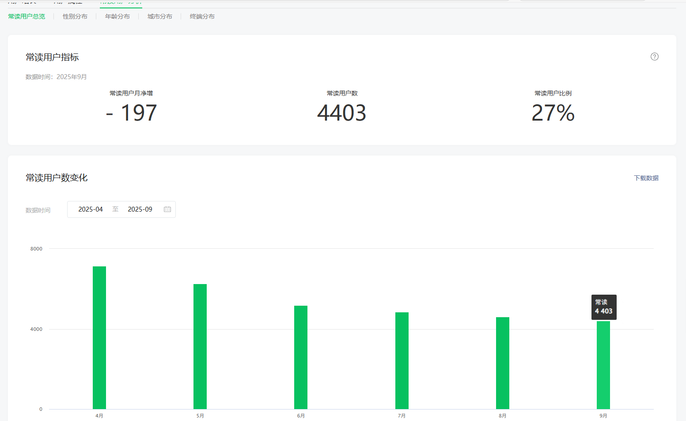The image size is (686, 421).
Task: Click the 4月 bar in chart
Action: coord(99,338)
